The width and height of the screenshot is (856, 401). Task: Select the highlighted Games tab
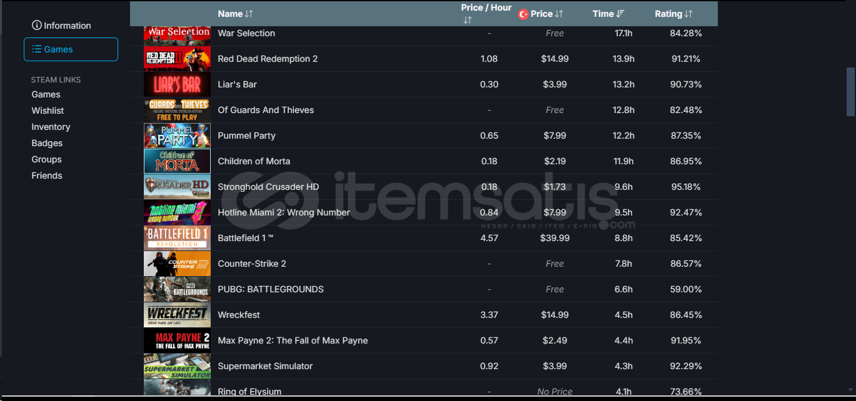(x=71, y=49)
